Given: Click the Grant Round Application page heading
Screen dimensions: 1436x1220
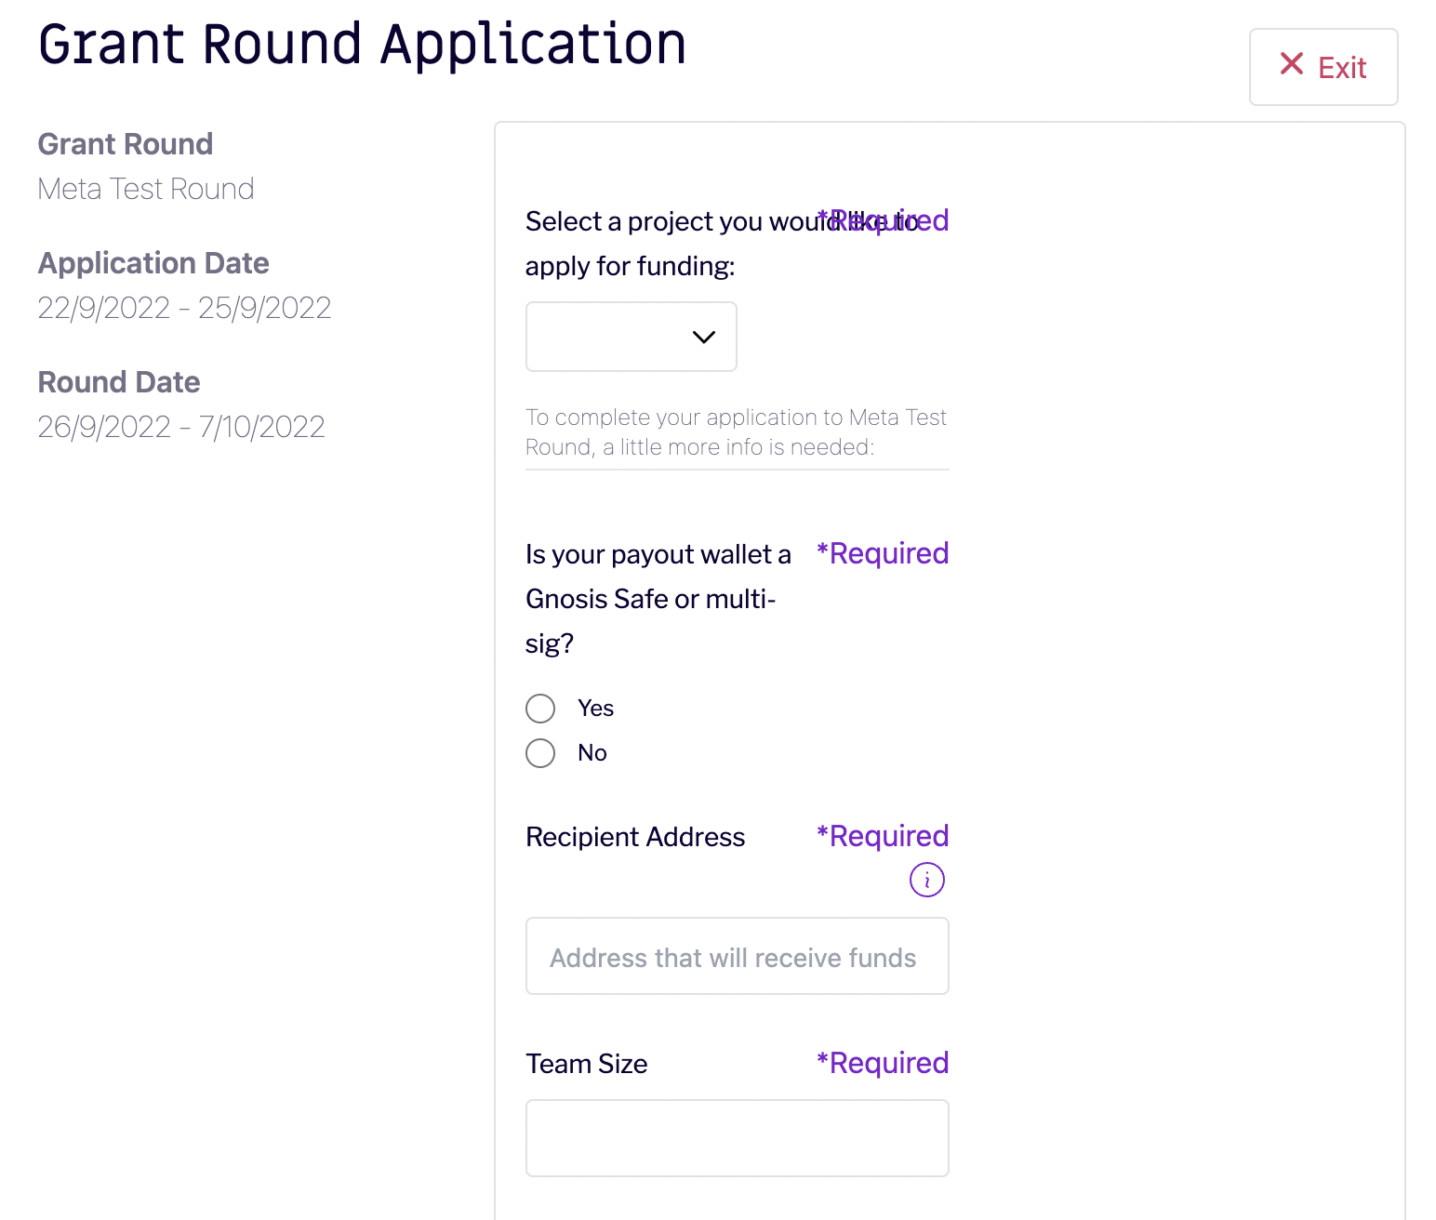Looking at the screenshot, I should click(x=363, y=46).
